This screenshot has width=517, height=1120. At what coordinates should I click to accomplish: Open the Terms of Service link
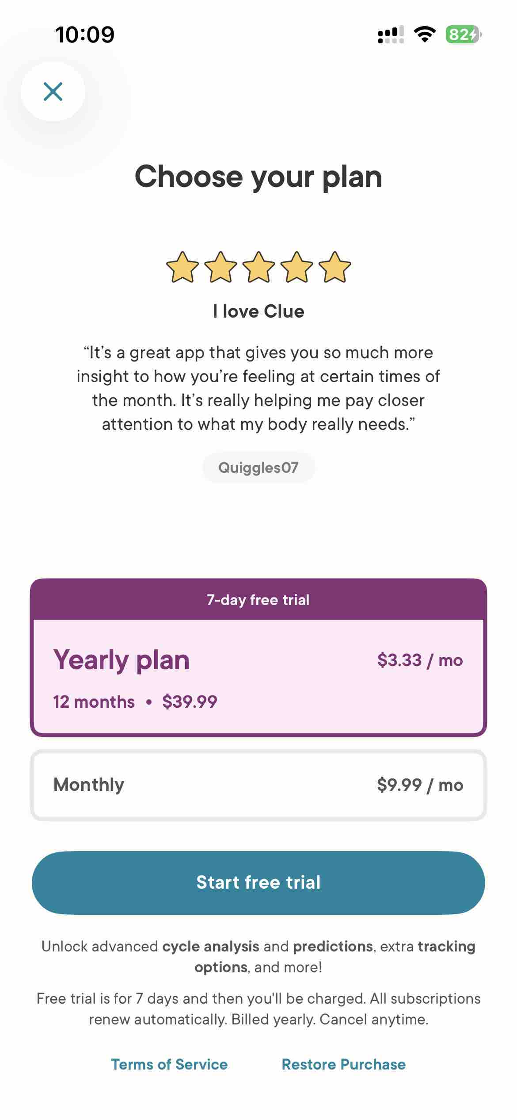click(x=169, y=1064)
